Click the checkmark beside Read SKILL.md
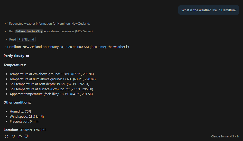The width and height of the screenshot is (243, 141). pyautogui.click(x=6, y=39)
